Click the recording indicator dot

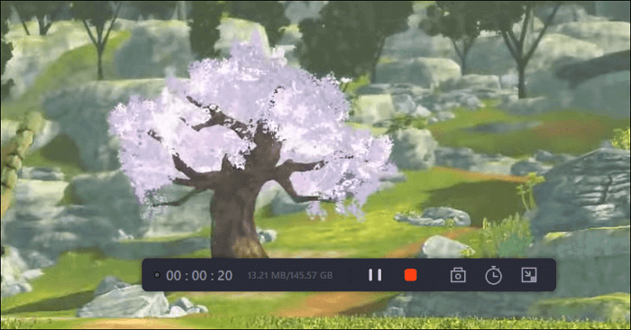point(158,275)
